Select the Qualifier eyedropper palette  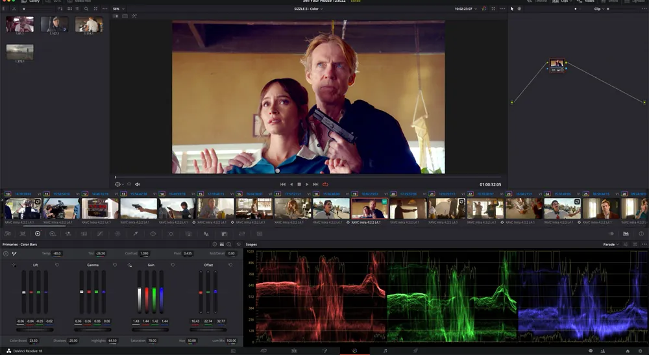136,234
